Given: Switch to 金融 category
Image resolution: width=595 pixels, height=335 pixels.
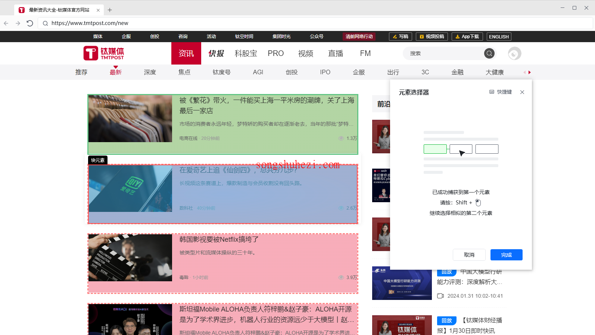Looking at the screenshot, I should (x=457, y=72).
